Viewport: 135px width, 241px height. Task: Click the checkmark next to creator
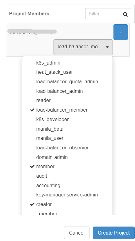32,204
